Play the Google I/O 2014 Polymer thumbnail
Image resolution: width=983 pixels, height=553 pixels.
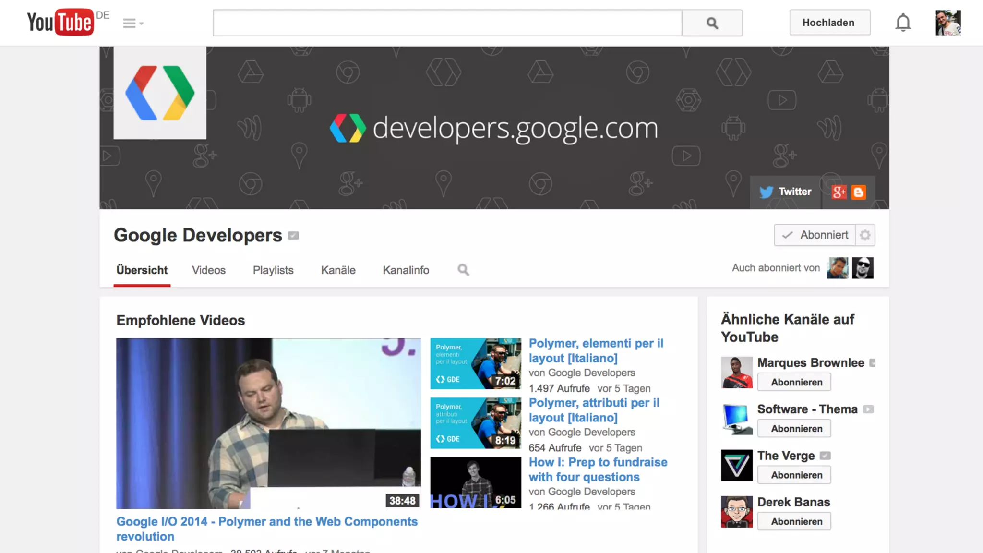268,423
